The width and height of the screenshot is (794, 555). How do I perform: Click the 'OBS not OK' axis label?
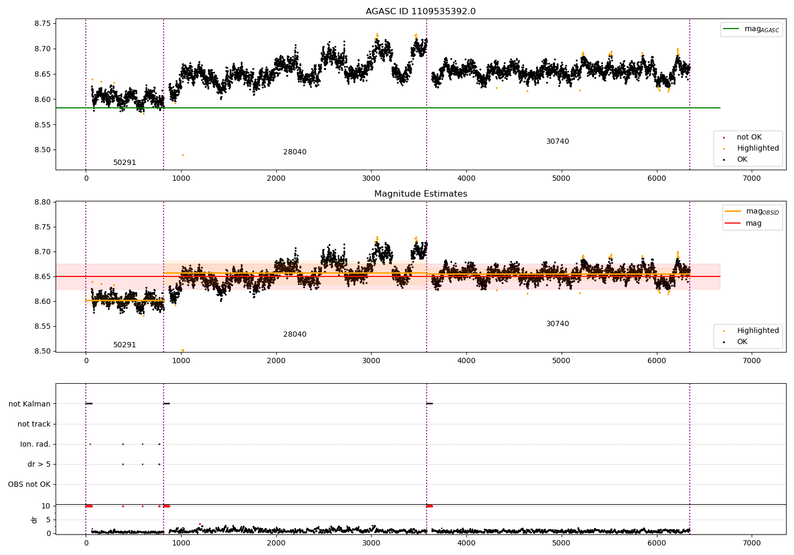(x=30, y=484)
